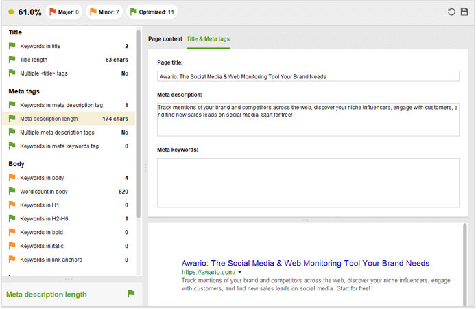Click flag beside Keywords in meta keywords tag
Image resolution: width=476 pixels, height=309 pixels.
click(12, 146)
